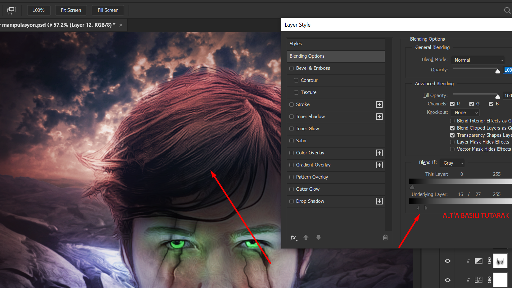Image resolution: width=512 pixels, height=288 pixels.
Task: Uncheck Blend Clipped Layers as Group
Action: click(x=452, y=128)
